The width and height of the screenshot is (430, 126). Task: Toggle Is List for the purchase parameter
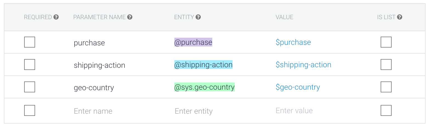(x=386, y=42)
